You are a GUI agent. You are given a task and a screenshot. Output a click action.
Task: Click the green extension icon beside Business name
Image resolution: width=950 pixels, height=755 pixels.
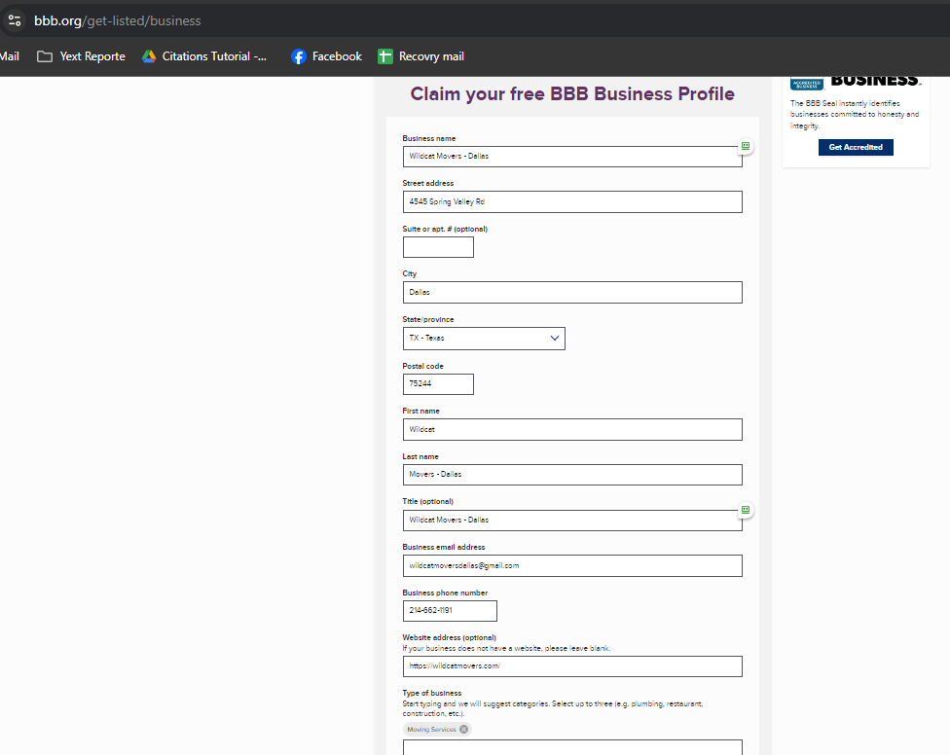click(746, 146)
